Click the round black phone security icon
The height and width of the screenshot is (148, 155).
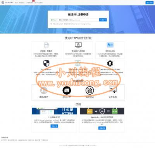(x=110, y=63)
